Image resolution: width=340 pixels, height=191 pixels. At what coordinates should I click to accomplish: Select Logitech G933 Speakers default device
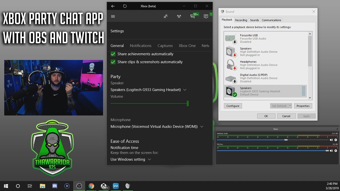(x=266, y=91)
